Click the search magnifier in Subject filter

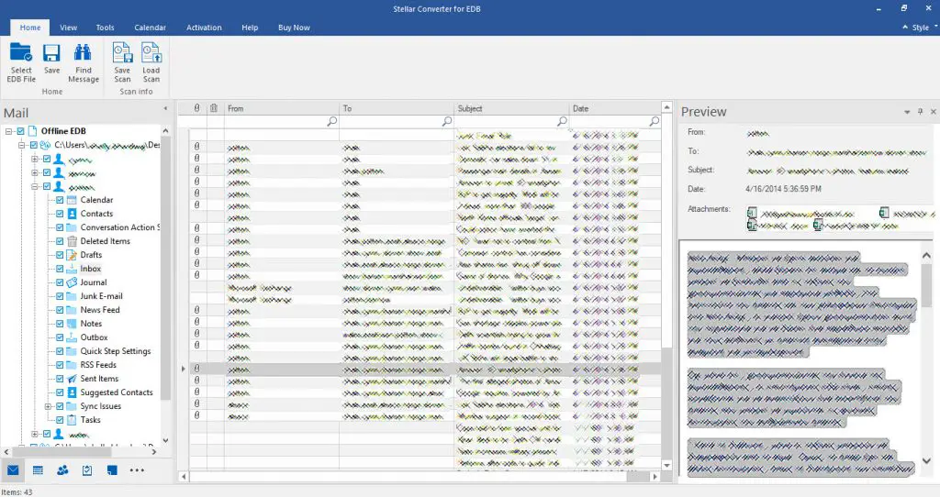click(x=562, y=122)
